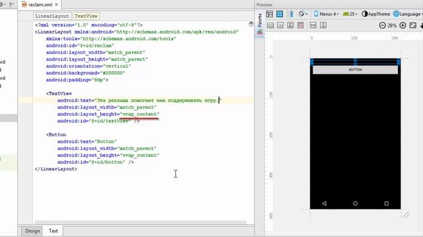Screen dimensions: 423x237
Task: Click the inspection indicator icon above the code
Action: tap(251, 24)
